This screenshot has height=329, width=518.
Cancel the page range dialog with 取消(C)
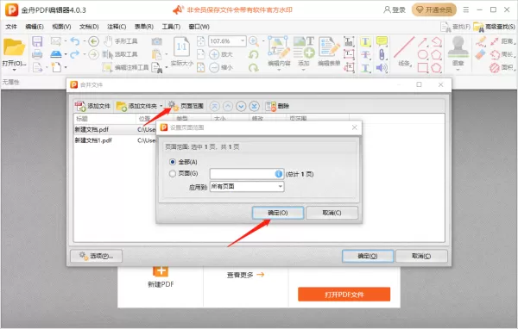[x=332, y=213]
